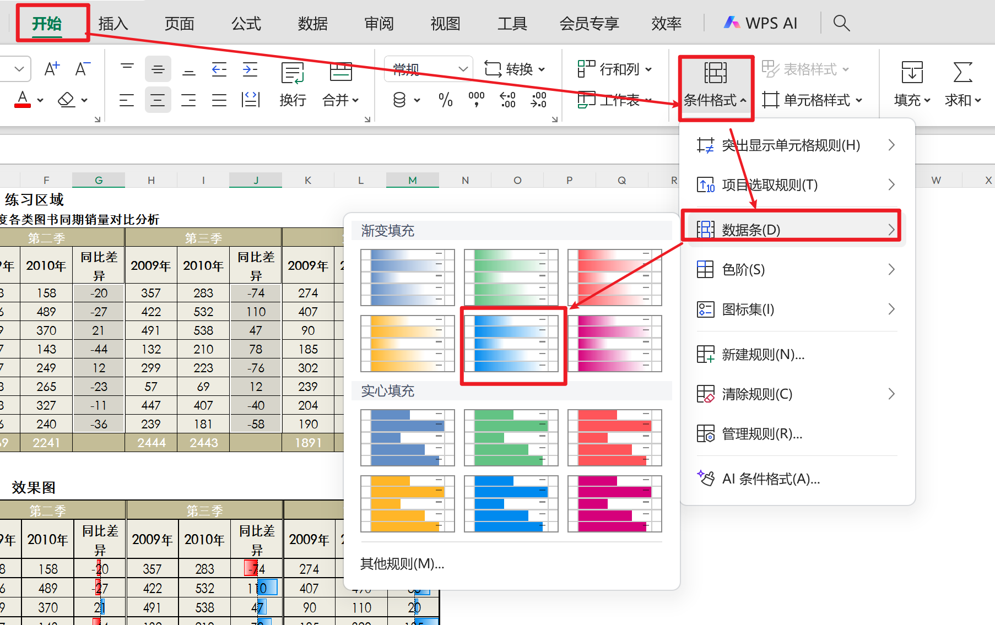The width and height of the screenshot is (995, 625).
Task: Click Other Rules (其他规则) link
Action: [402, 564]
